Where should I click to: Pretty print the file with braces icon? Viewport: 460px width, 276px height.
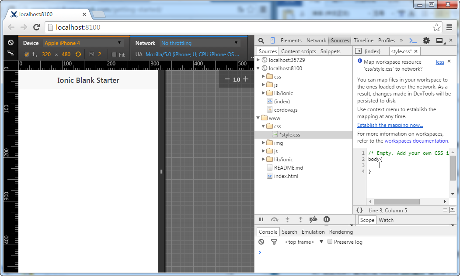[359, 210]
